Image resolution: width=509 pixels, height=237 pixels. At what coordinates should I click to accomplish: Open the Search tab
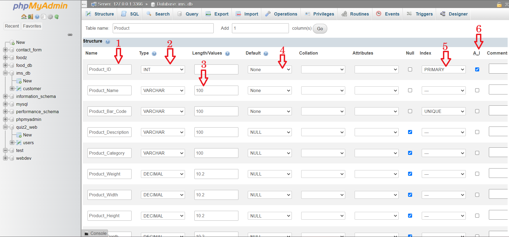[x=158, y=14]
